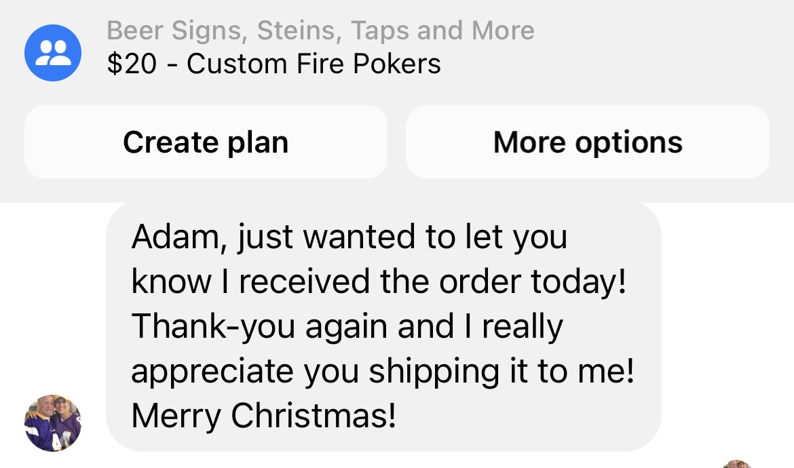Viewport: 794px width, 468px height.
Task: Click the "$20" price in the listing header
Action: point(132,64)
